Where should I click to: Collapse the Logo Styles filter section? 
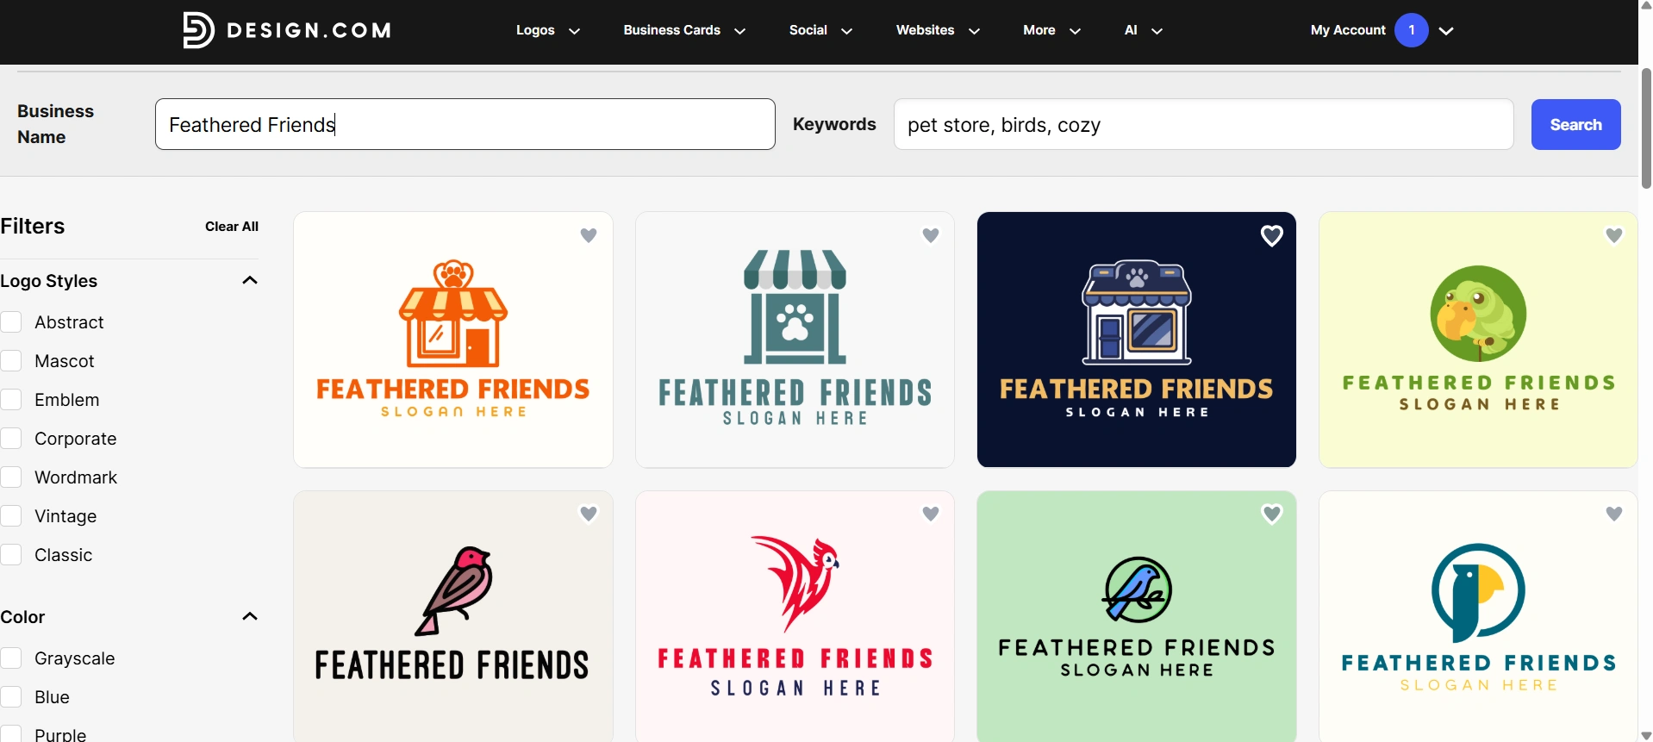coord(250,280)
